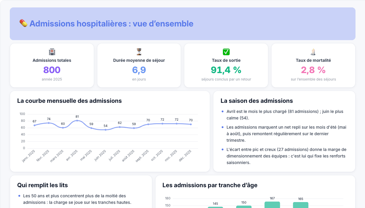Click the value 800 in Admissions totales
Screen dimensions: 365x208
click(x=52, y=70)
